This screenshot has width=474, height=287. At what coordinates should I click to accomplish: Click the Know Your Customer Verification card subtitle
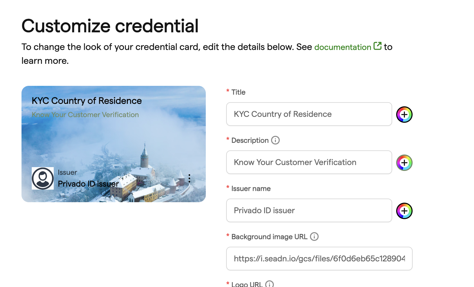[85, 115]
